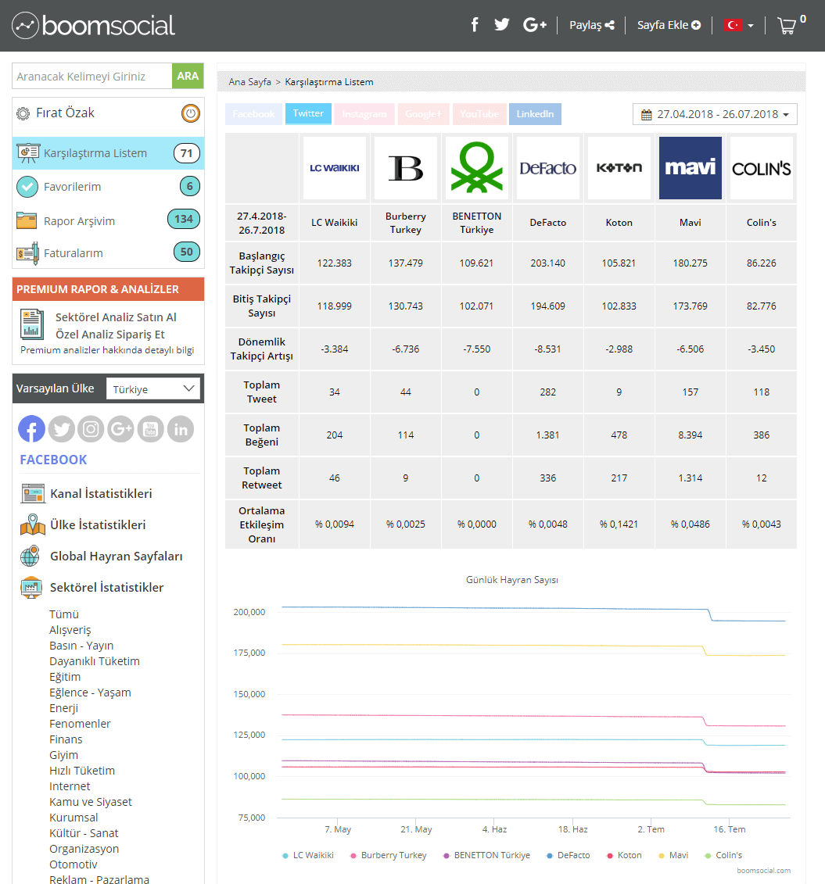Click the green ARA search button
Image resolution: width=825 pixels, height=884 pixels.
188,76
